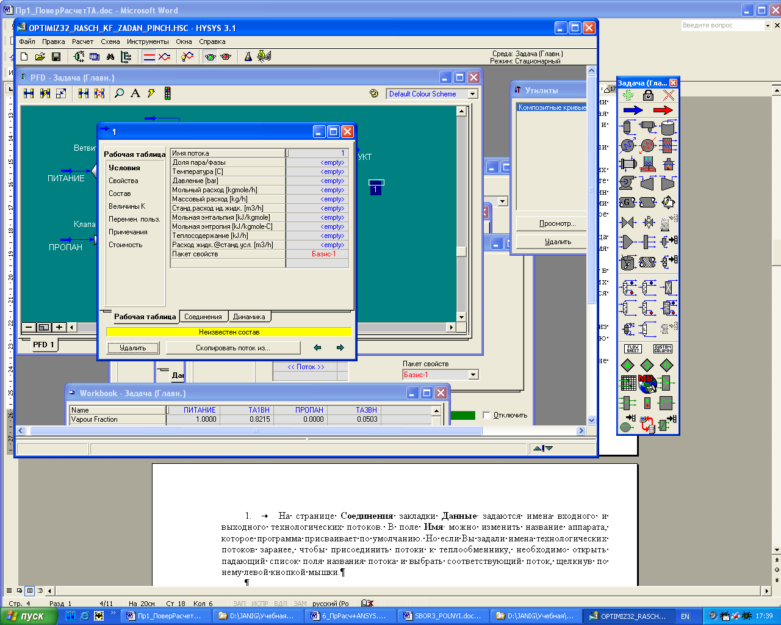
Task: Select the Heater icon in palette
Action: (648, 145)
